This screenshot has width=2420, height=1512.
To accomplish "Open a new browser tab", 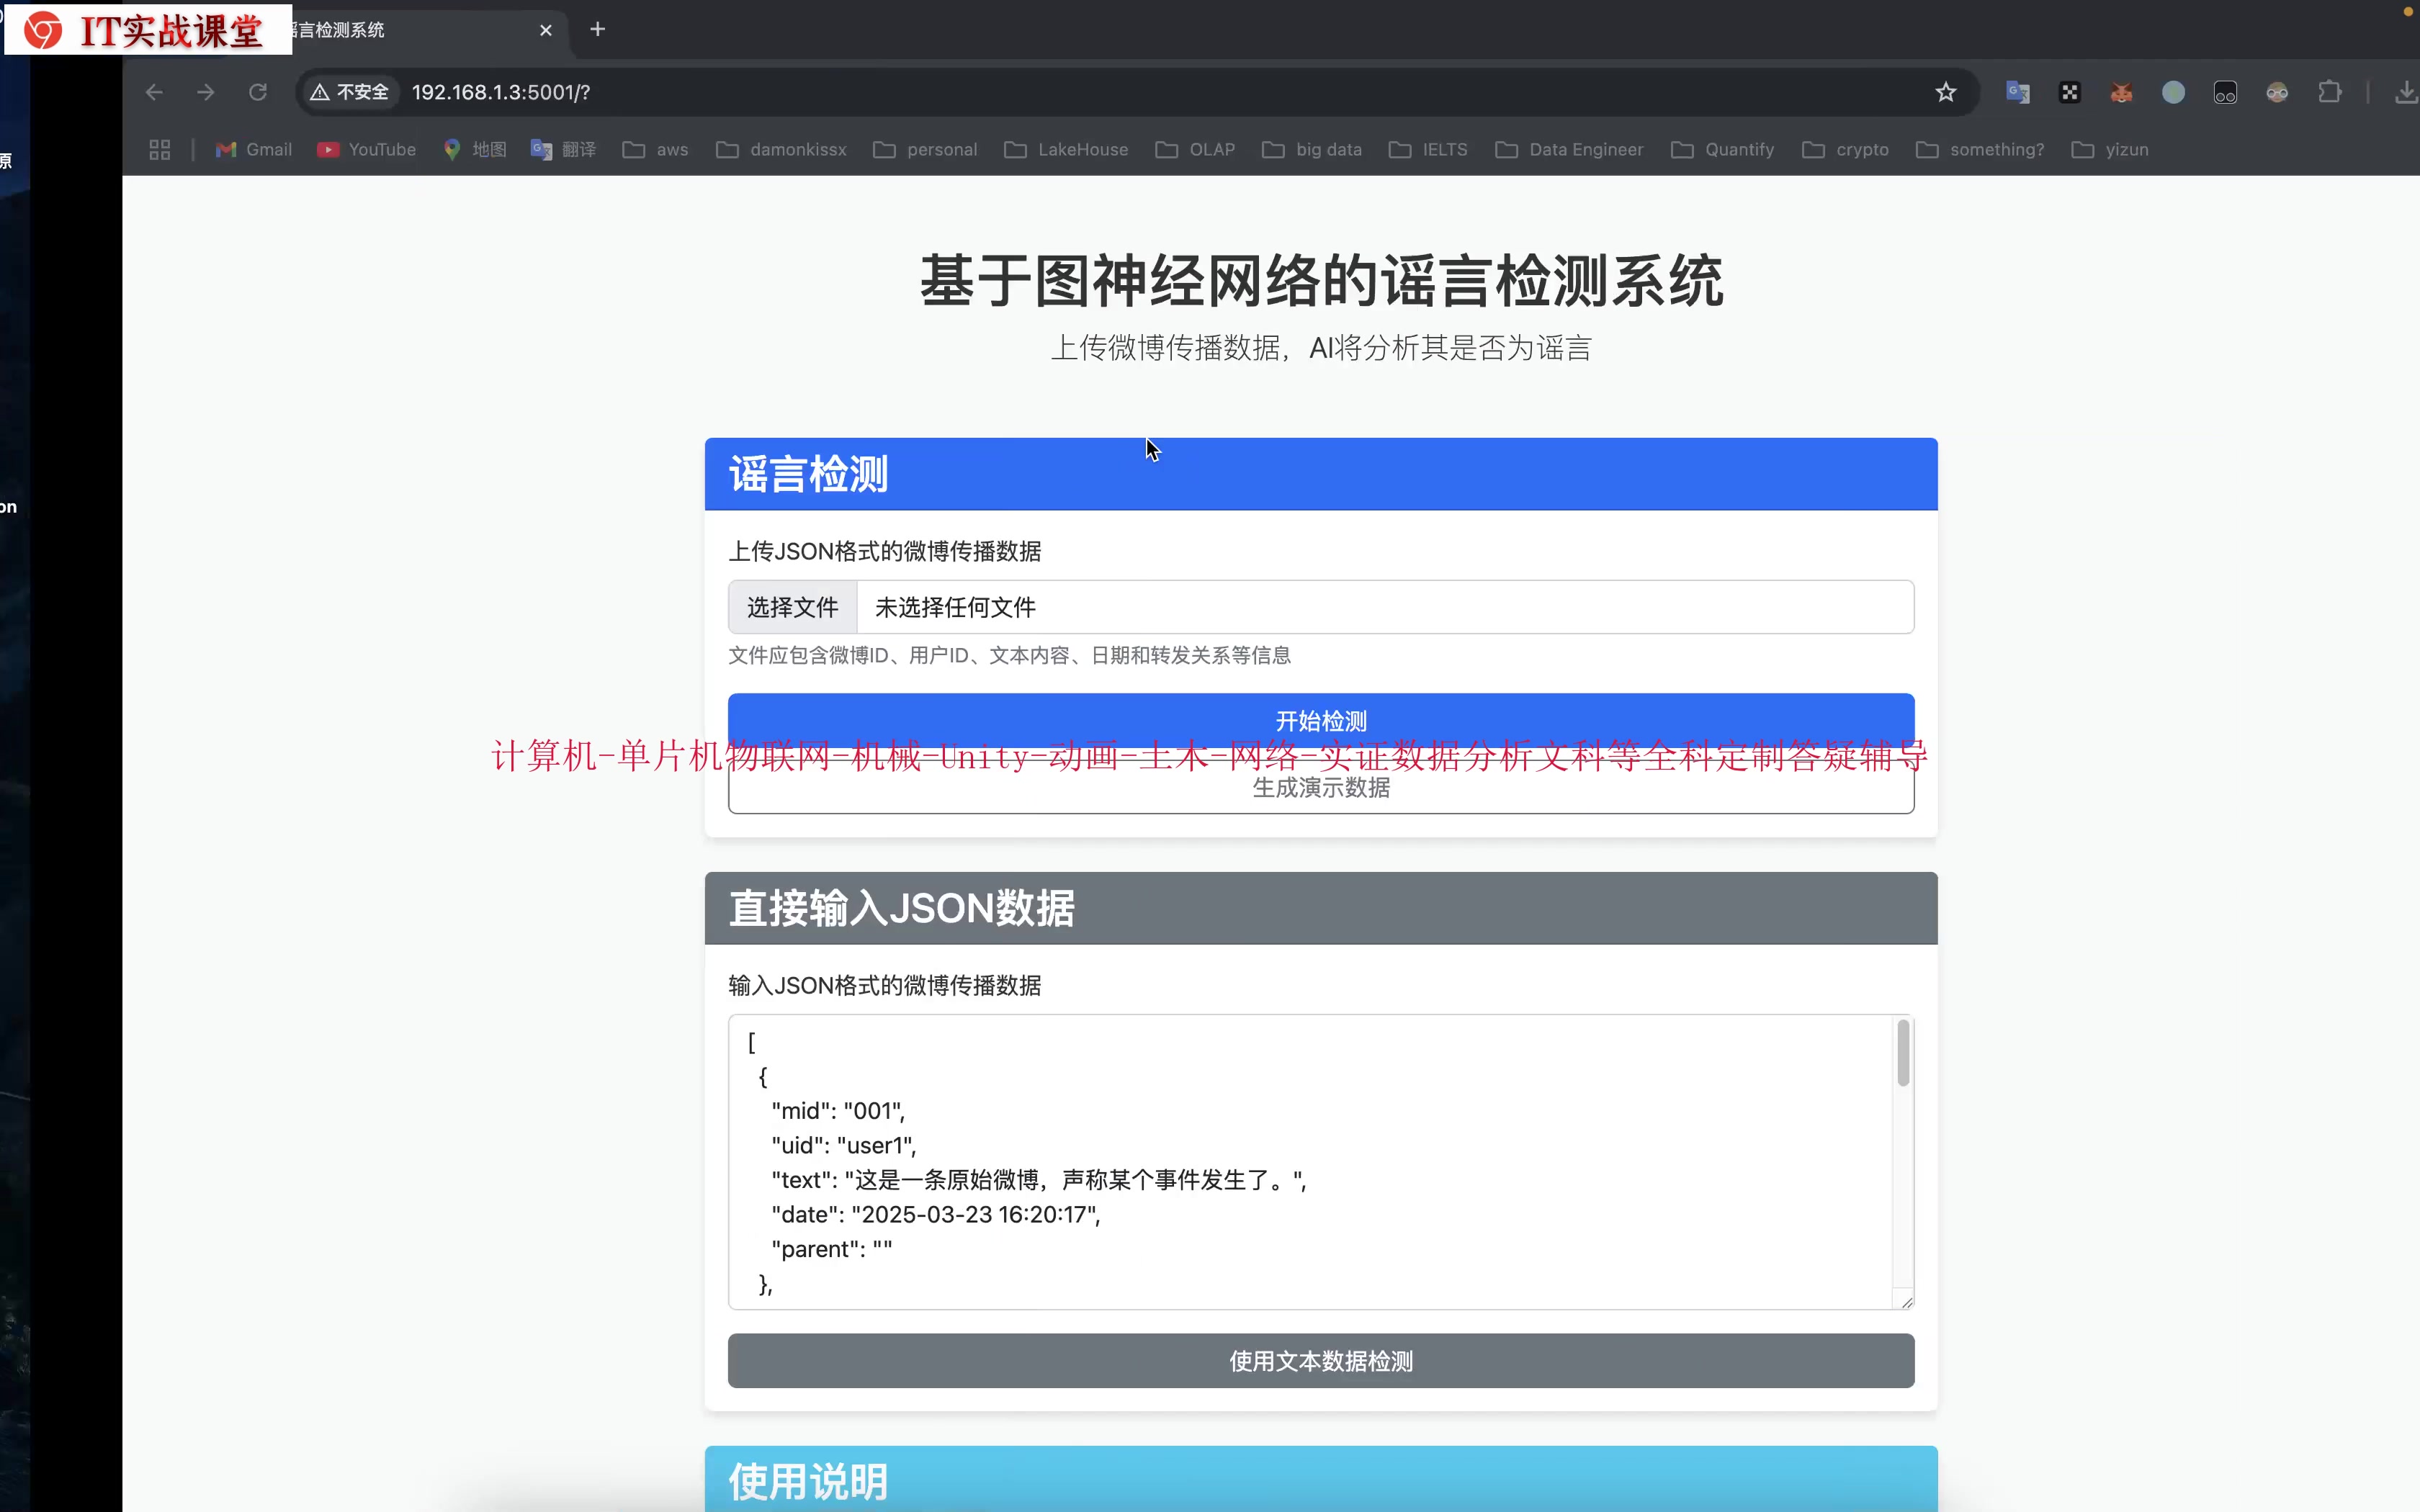I will click(598, 29).
